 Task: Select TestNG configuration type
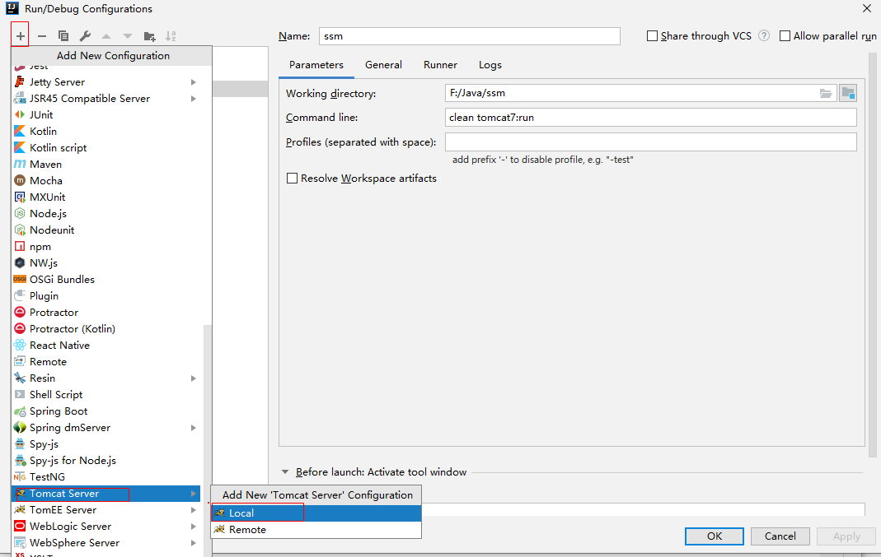[106, 477]
